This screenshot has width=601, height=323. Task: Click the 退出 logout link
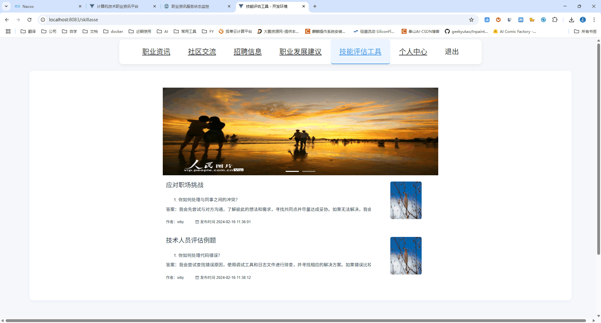(x=452, y=52)
